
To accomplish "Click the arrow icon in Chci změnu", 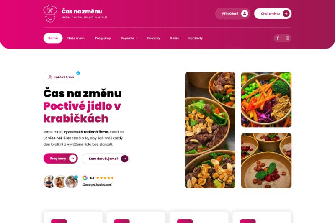I will coord(286,14).
